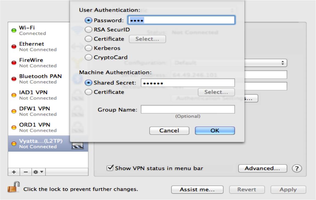Click Select next to user Certificate
Image resolution: width=316 pixels, height=200 pixels.
coord(147,39)
